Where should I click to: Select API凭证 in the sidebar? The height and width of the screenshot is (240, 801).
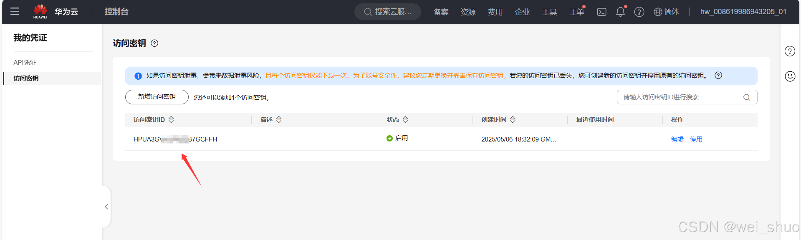click(x=25, y=62)
